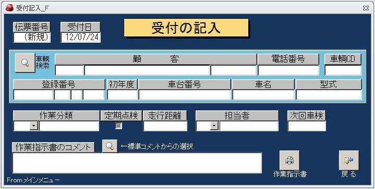Screen dimensions: 375x189
Task: Click the 型式 input field
Action: coord(329,95)
